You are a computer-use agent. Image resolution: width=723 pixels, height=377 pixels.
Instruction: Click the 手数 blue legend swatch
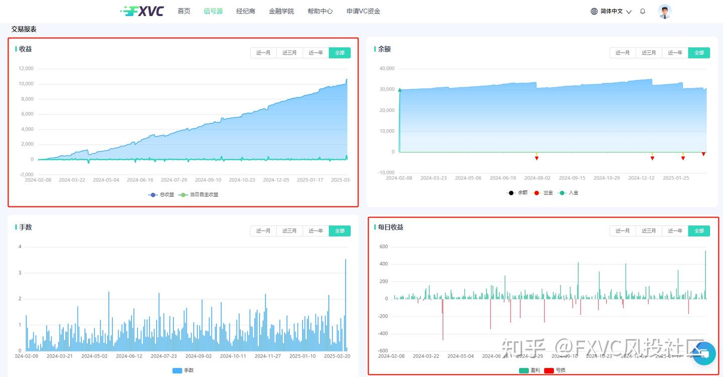pos(177,370)
